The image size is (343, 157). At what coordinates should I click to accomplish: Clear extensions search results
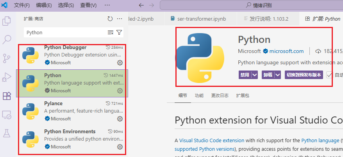111,32
